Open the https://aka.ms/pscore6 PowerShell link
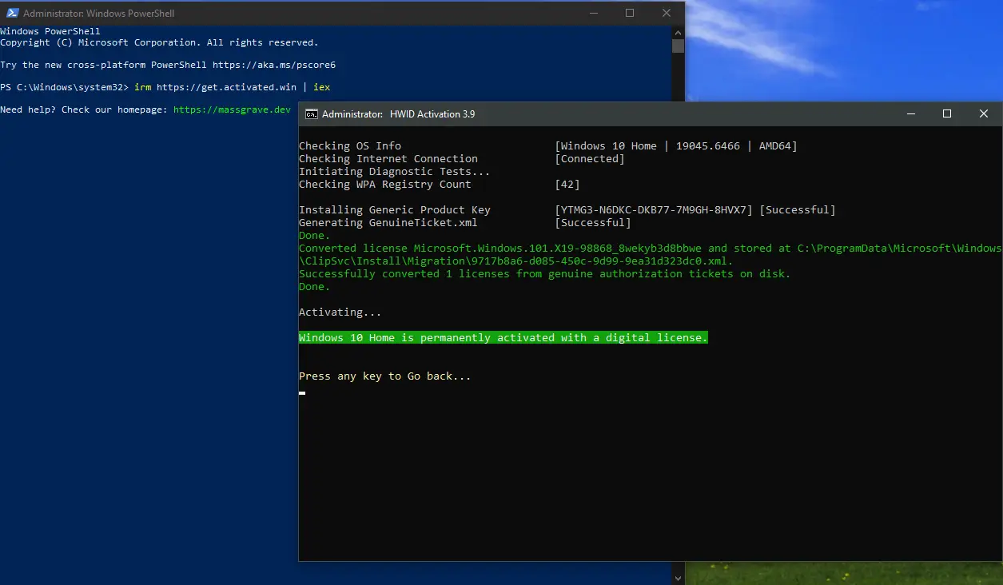1003x585 pixels. [275, 64]
